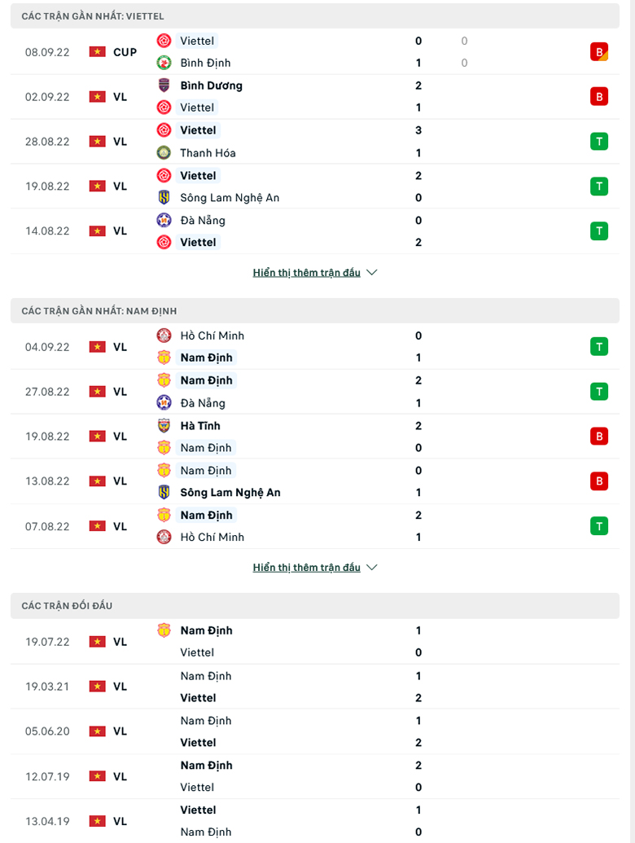Click Bình Dương club crest icon
The image size is (635, 843).
click(x=164, y=86)
